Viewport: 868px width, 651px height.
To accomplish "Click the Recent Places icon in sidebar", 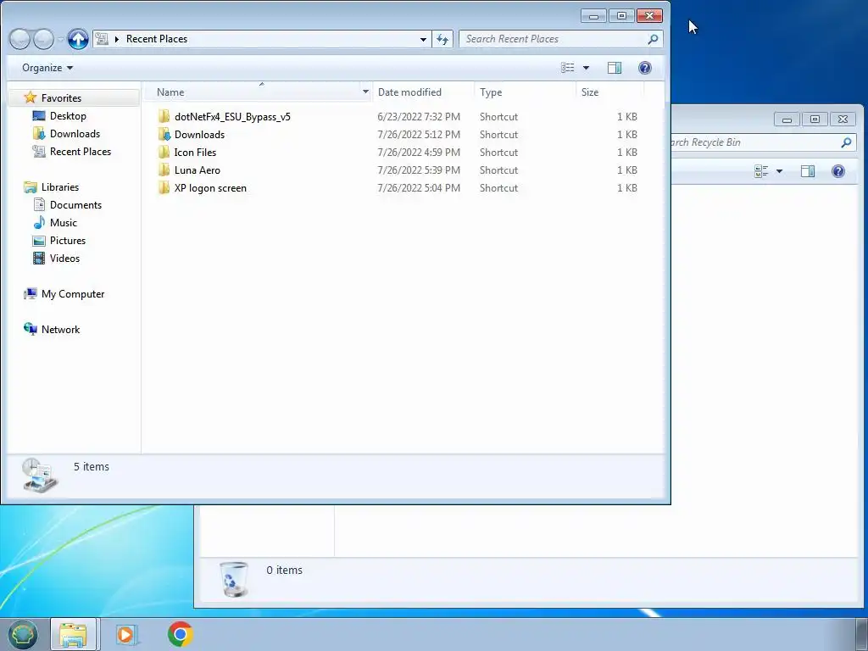I will (39, 151).
